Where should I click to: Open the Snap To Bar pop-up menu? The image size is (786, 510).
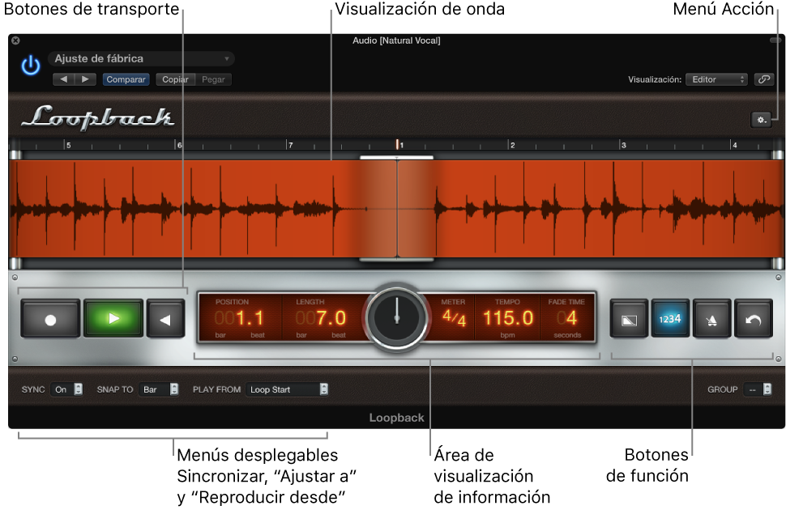point(159,389)
